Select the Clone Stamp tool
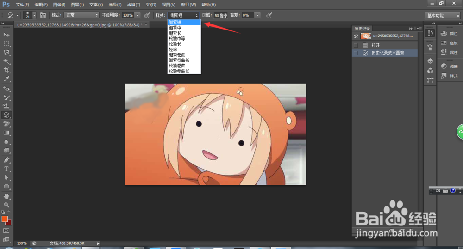This screenshot has height=249, width=463. 6,106
